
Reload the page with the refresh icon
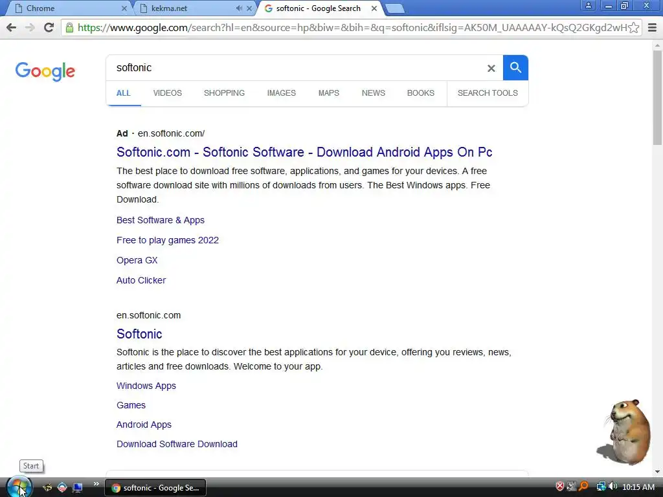[49, 27]
